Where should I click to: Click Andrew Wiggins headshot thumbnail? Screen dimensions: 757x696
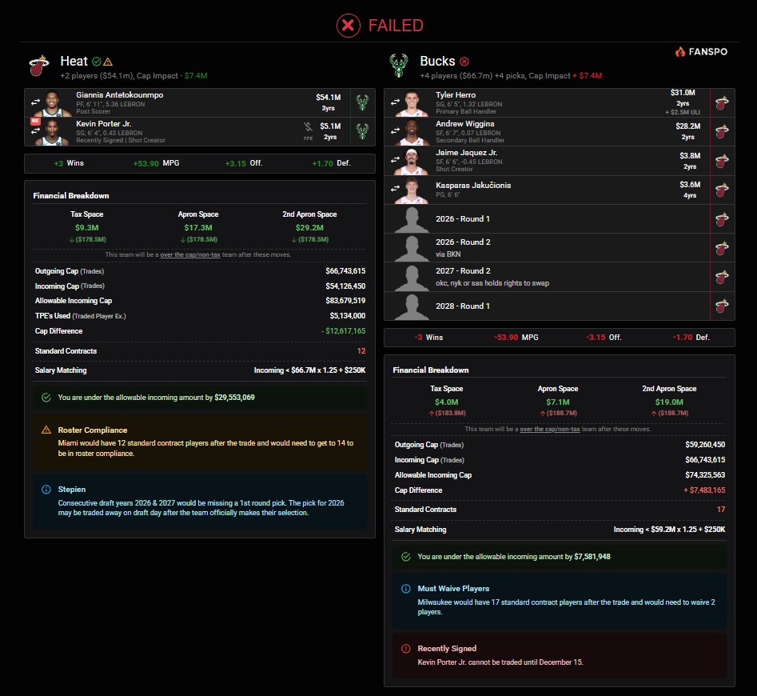click(x=412, y=132)
